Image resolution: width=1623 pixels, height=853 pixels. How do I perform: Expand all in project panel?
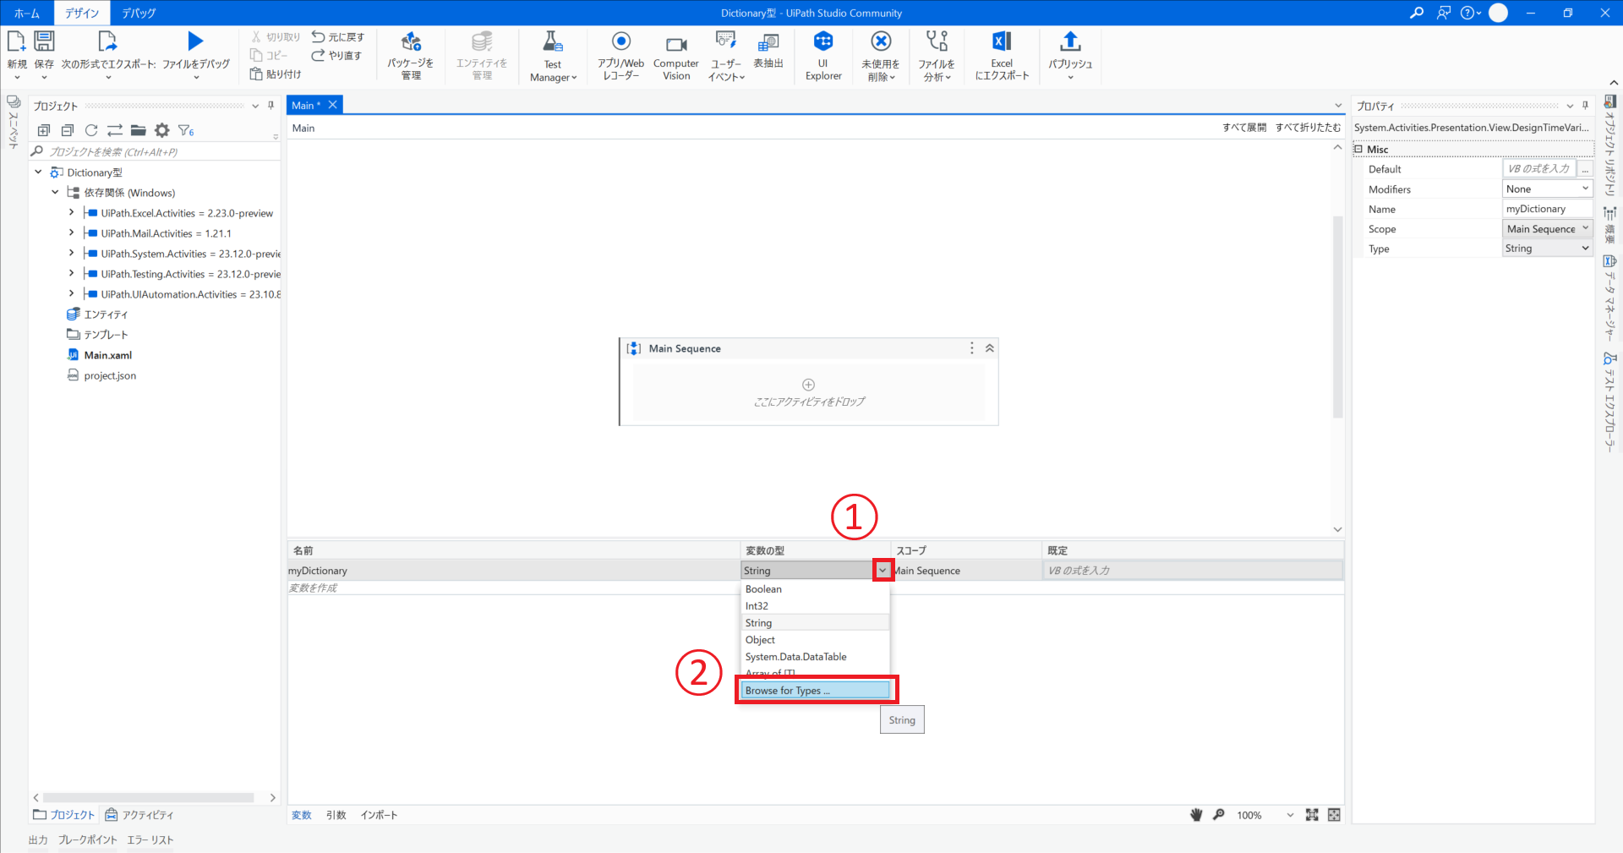(x=44, y=130)
